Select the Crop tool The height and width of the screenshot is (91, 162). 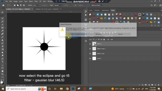[2, 25]
